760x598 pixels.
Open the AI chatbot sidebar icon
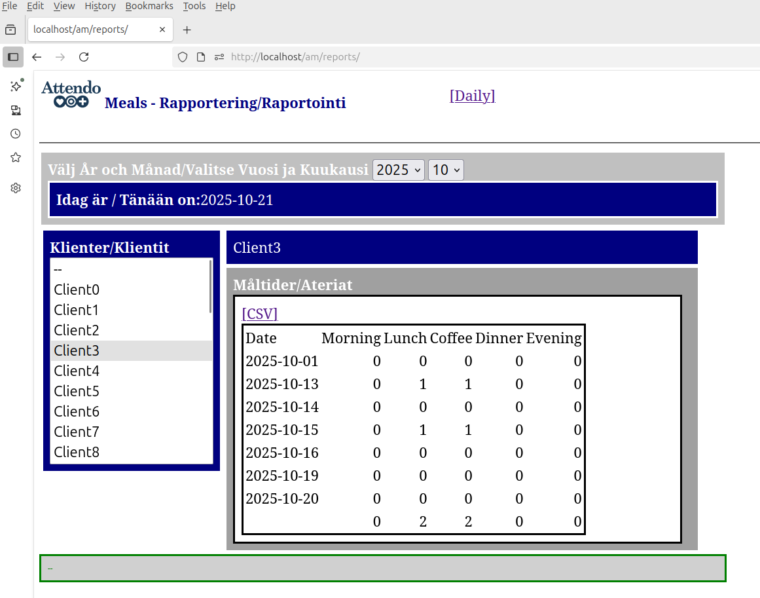click(16, 86)
